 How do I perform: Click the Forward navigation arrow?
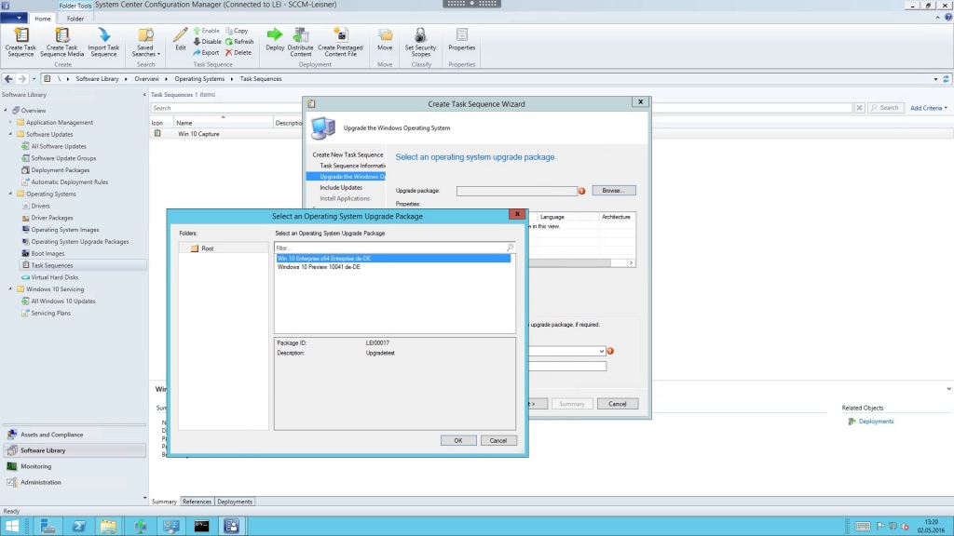coord(22,78)
